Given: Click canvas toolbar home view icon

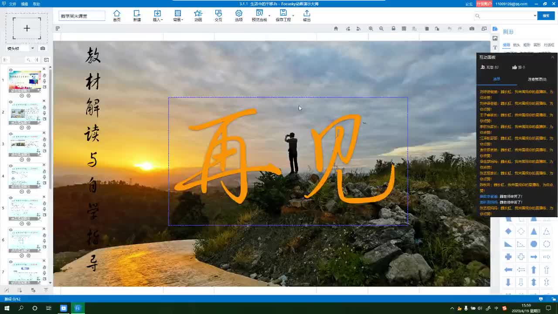Looking at the screenshot, I should pos(336,29).
